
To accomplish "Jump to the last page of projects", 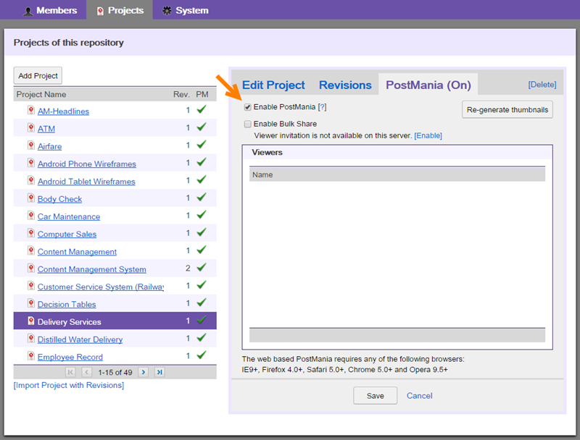I will 159,372.
